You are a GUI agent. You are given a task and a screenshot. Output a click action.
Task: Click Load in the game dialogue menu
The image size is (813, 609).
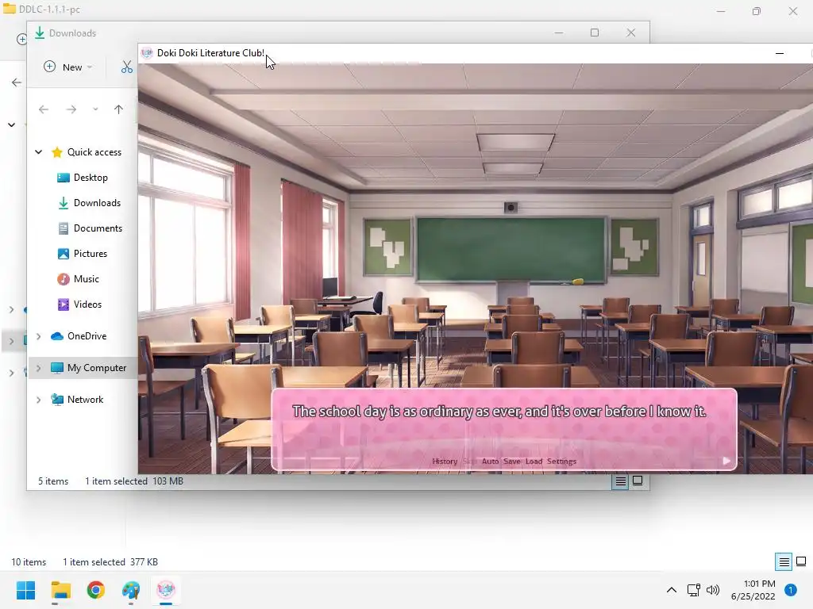click(x=534, y=461)
